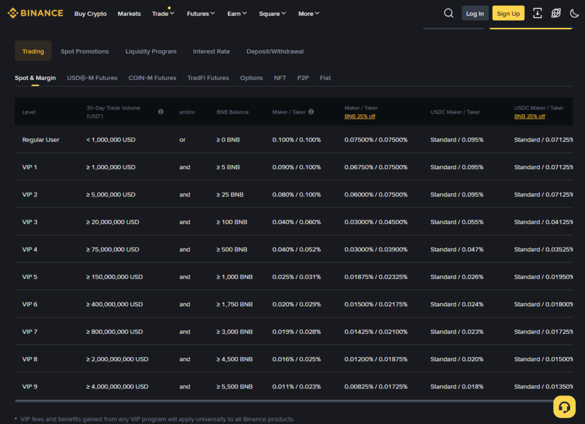
Task: Open the support headset chat icon
Action: click(x=564, y=407)
